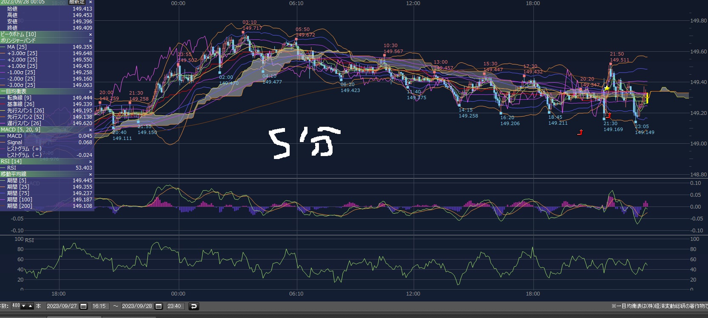708x318 pixels.
Task: Close the 移動平均線 indicator section
Action: point(90,174)
